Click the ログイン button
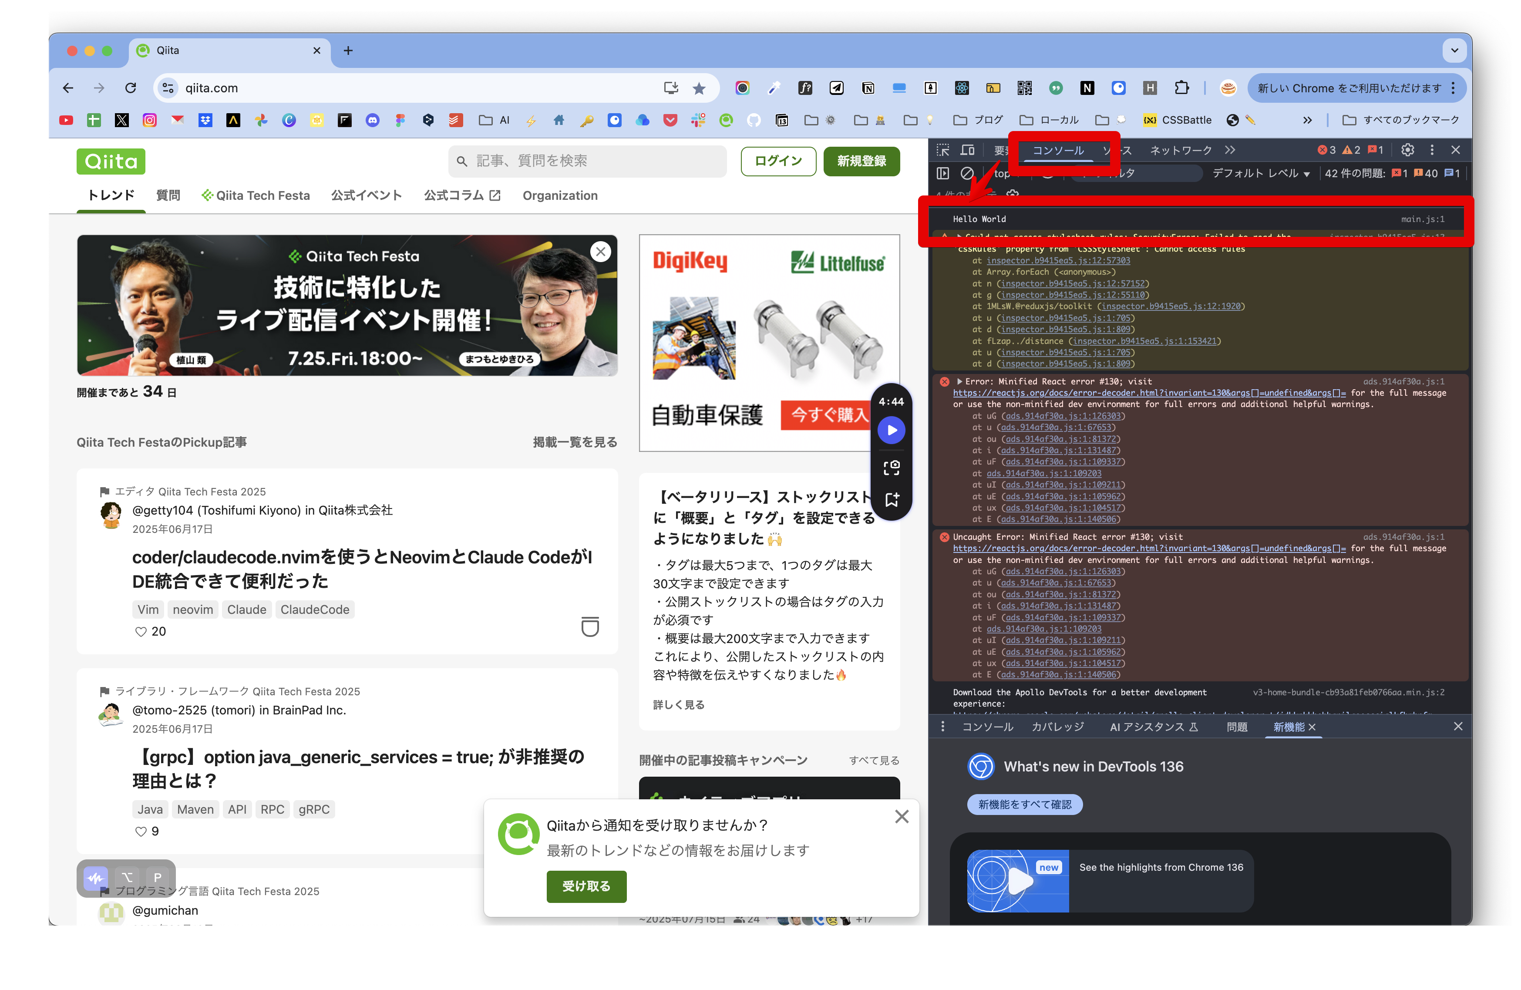 click(778, 161)
